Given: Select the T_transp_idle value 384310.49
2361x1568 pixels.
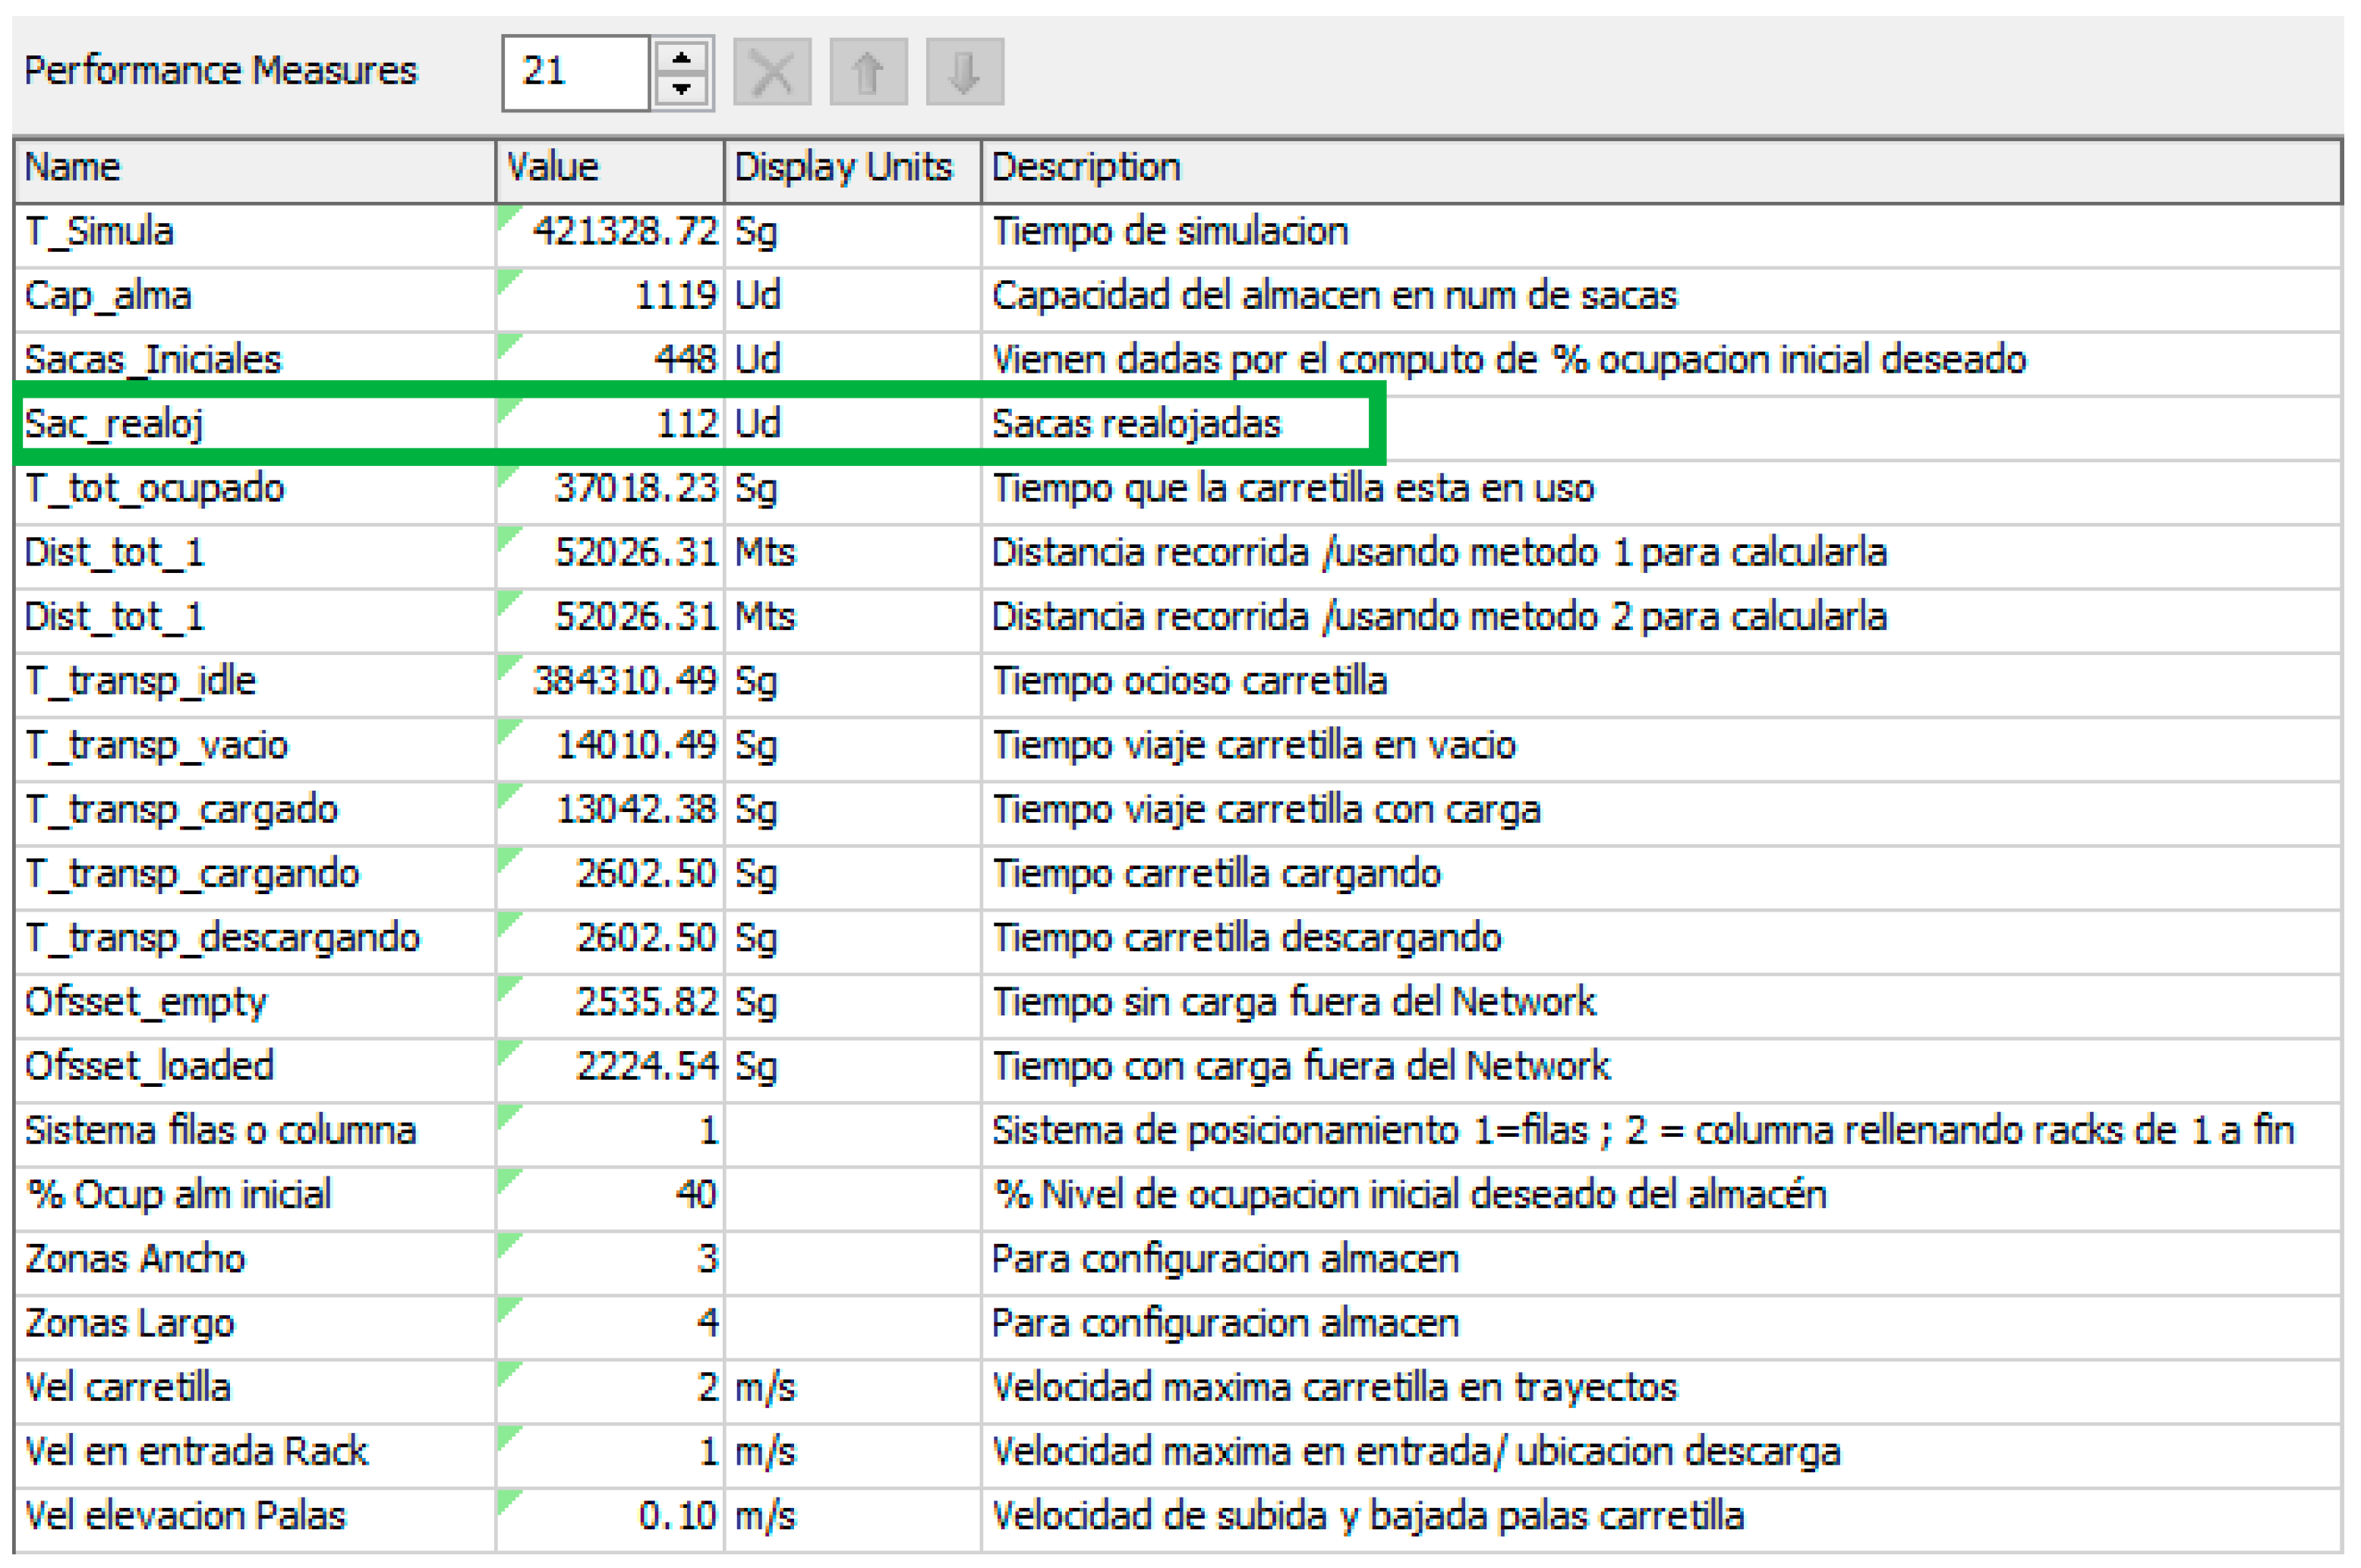Looking at the screenshot, I should (x=624, y=682).
